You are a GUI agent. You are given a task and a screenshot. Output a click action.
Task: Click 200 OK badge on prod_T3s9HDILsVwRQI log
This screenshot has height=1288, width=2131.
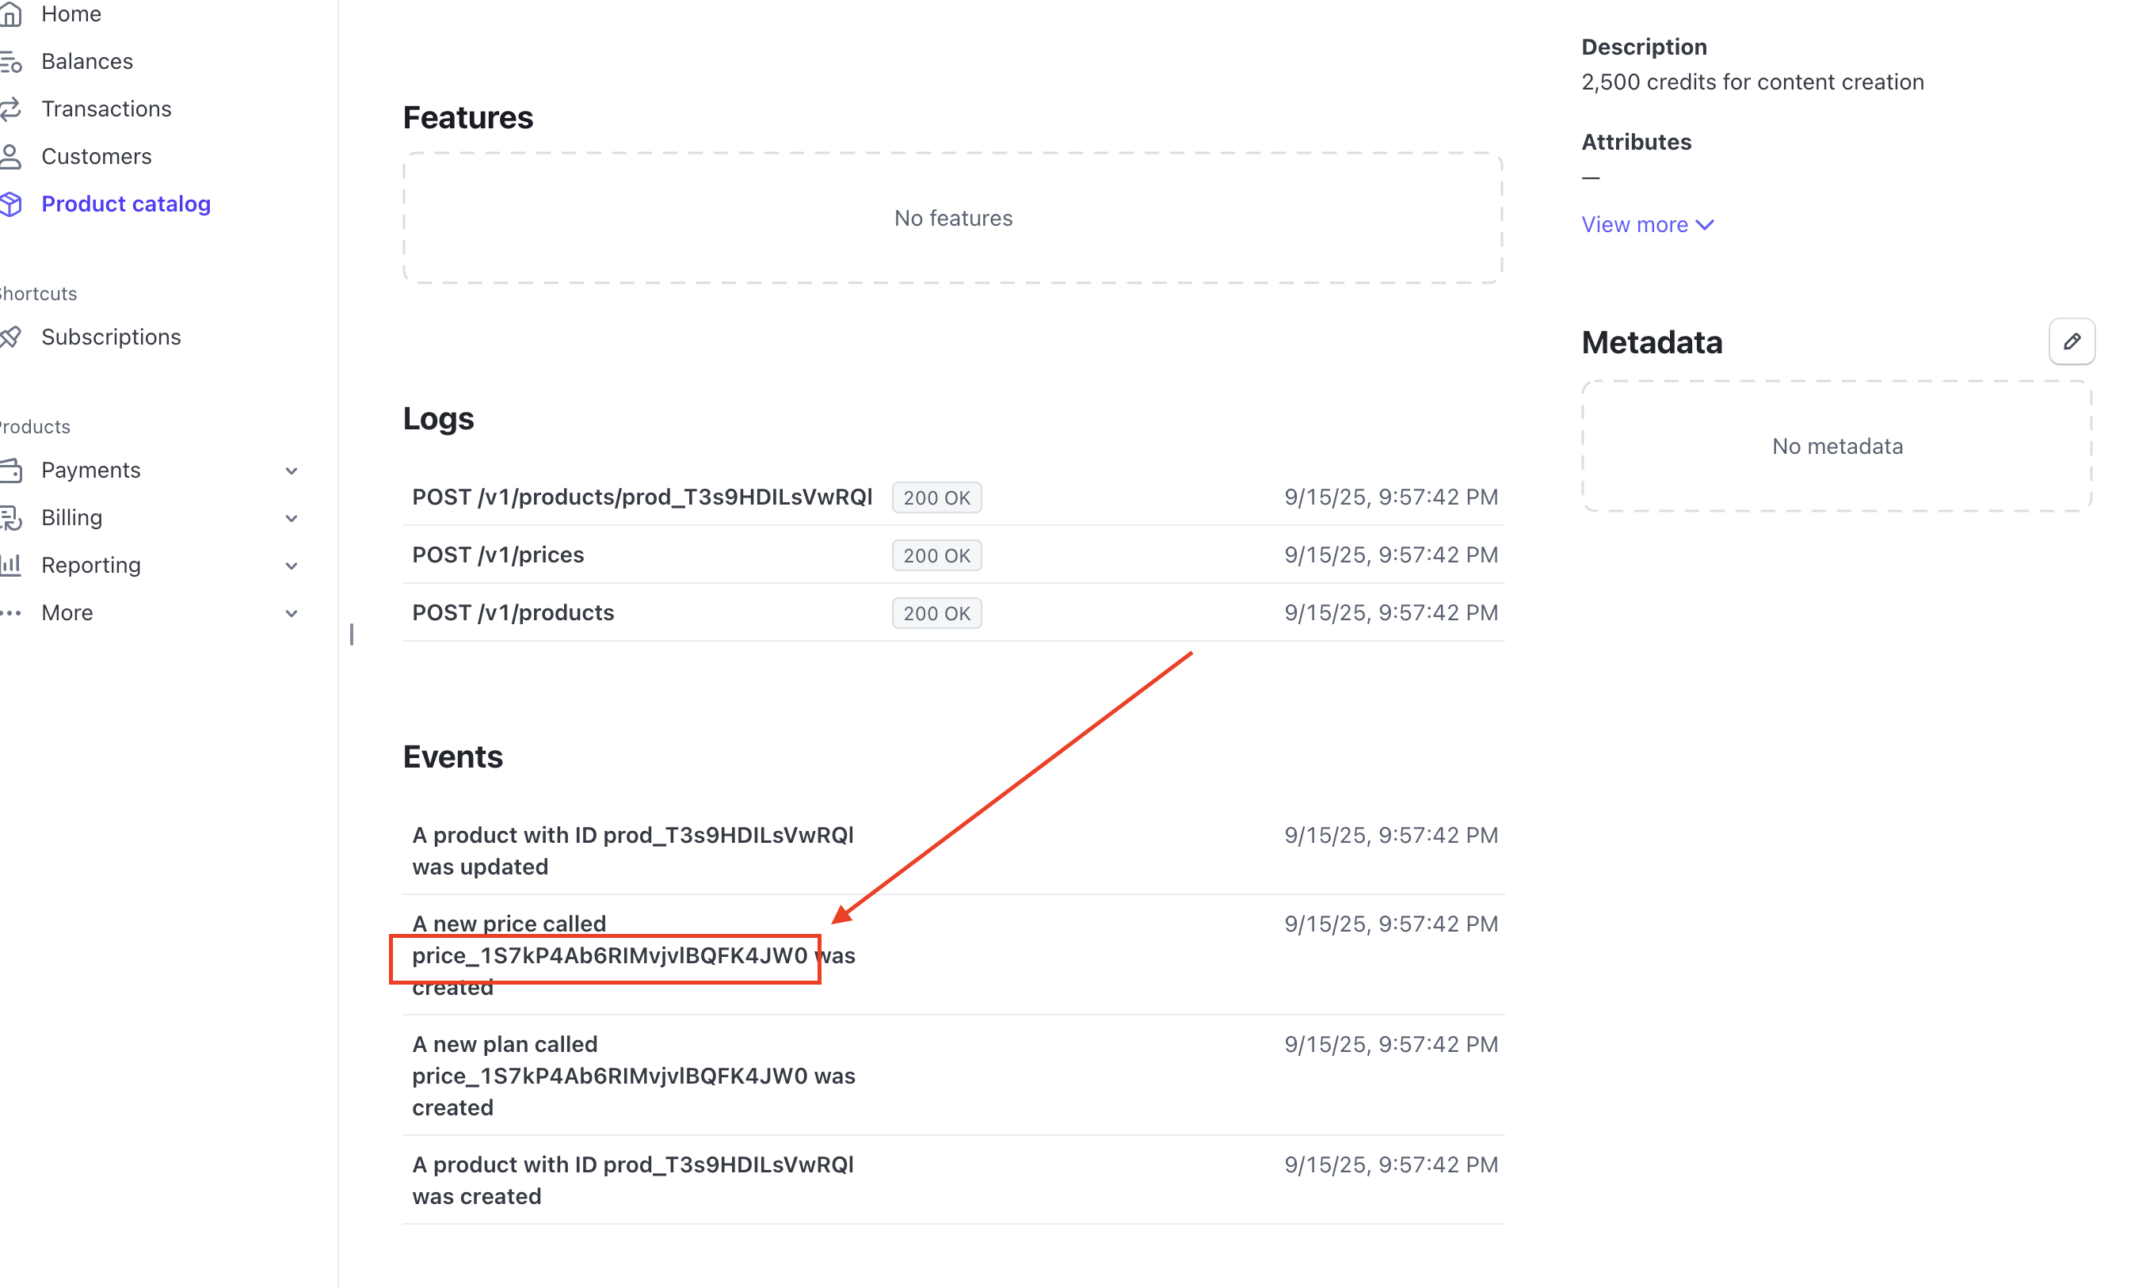tap(936, 498)
